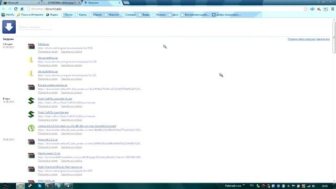The image size is (336, 189).
Task: Select the Загрузки tab
Action: click(102, 3)
